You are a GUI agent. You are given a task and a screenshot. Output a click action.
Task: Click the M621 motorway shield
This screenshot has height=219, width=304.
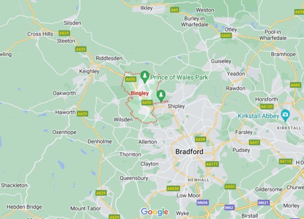(264, 203)
